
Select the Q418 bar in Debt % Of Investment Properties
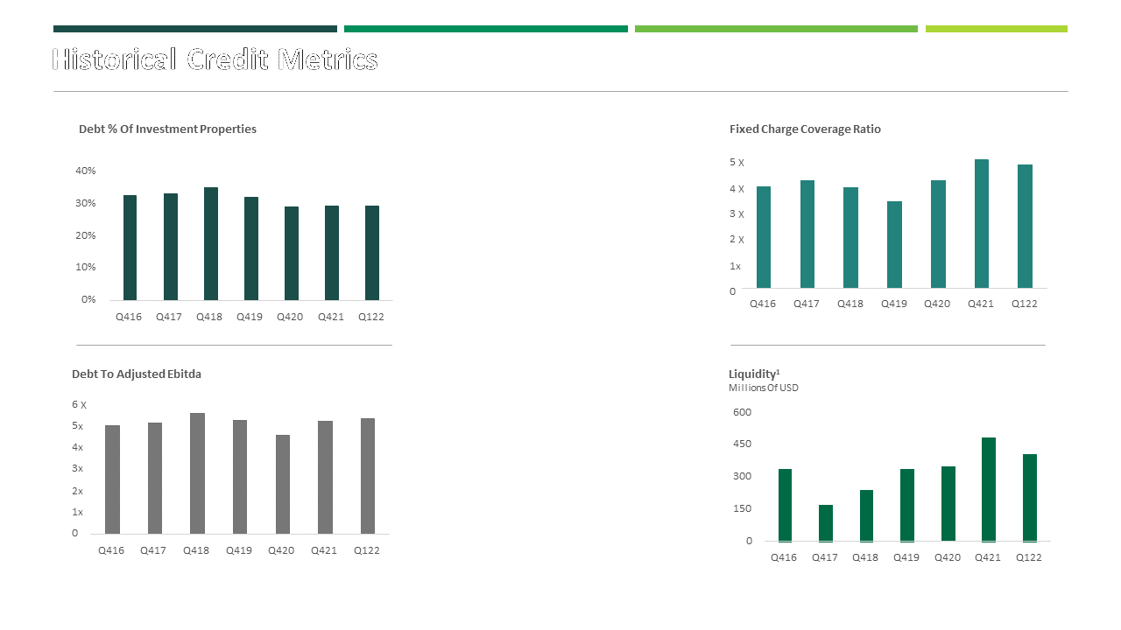(x=211, y=244)
